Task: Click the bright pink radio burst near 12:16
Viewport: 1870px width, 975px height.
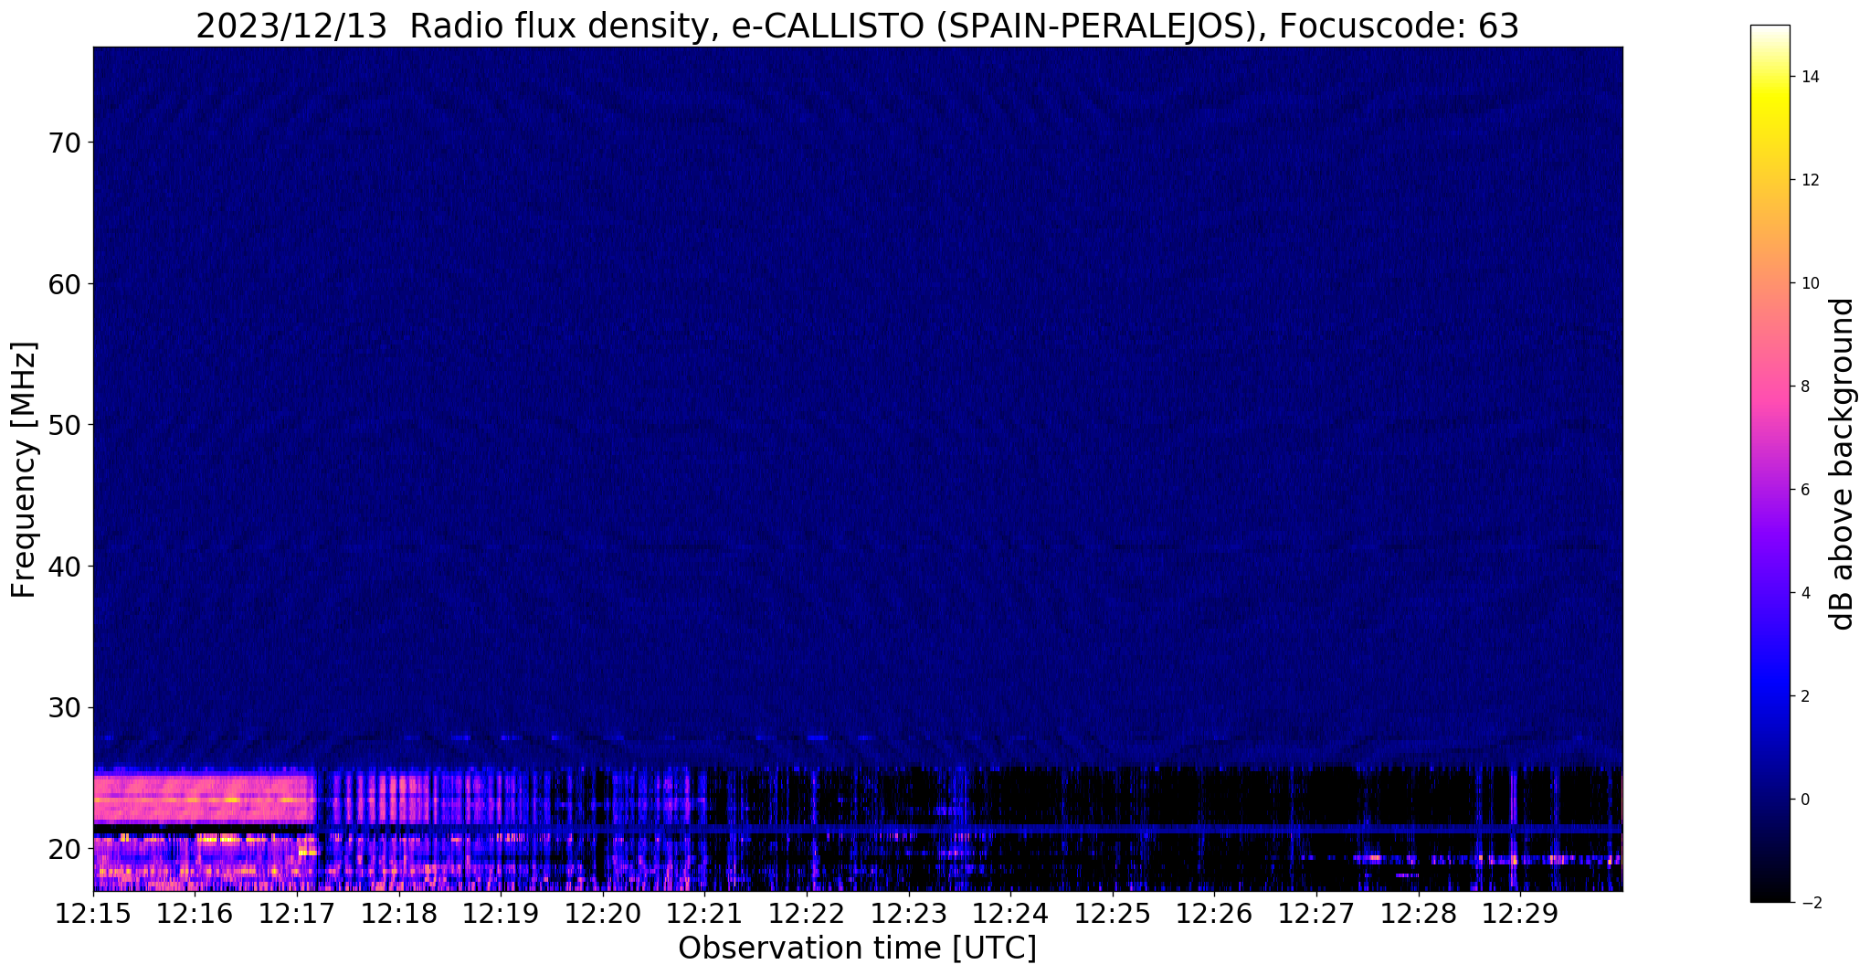Action: [x=204, y=800]
